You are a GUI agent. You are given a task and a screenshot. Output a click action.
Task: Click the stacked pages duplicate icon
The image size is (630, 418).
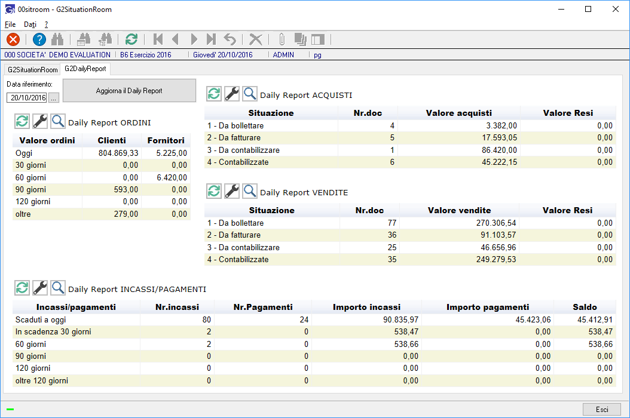pos(300,39)
